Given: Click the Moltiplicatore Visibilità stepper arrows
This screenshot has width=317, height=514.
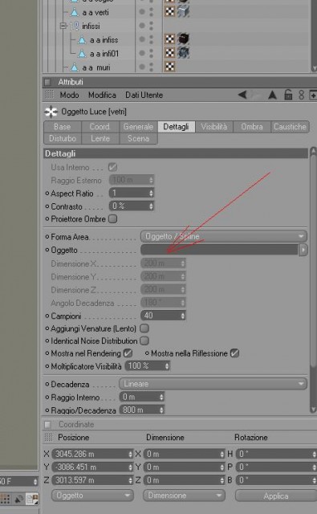Looking at the screenshot, I should [x=167, y=366].
